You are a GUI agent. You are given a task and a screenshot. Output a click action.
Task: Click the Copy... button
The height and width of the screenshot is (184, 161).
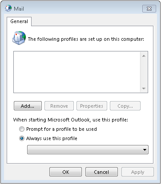[125, 106]
